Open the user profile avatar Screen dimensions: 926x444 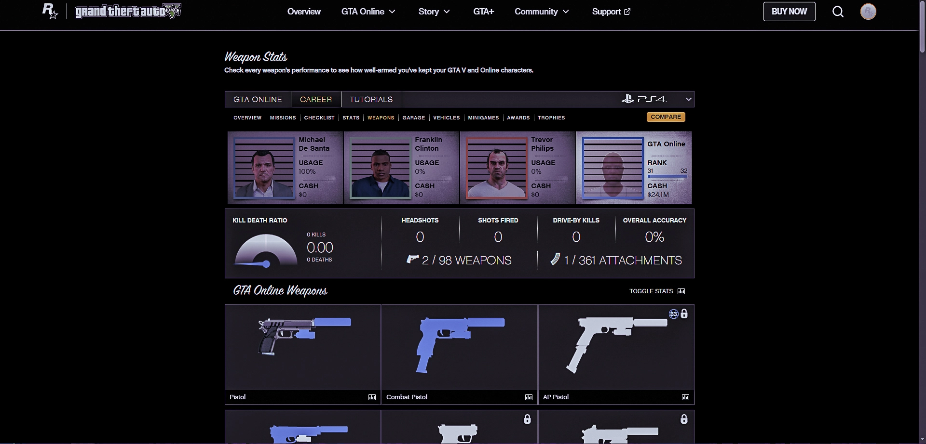[868, 12]
